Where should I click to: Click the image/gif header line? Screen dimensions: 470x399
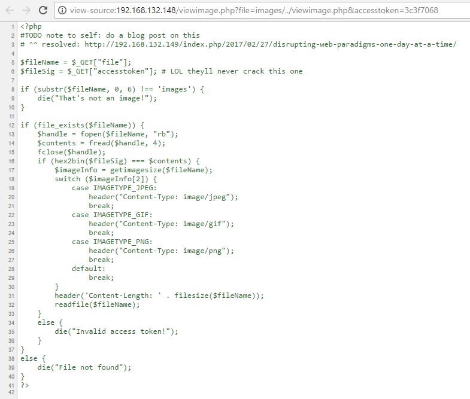[161, 224]
